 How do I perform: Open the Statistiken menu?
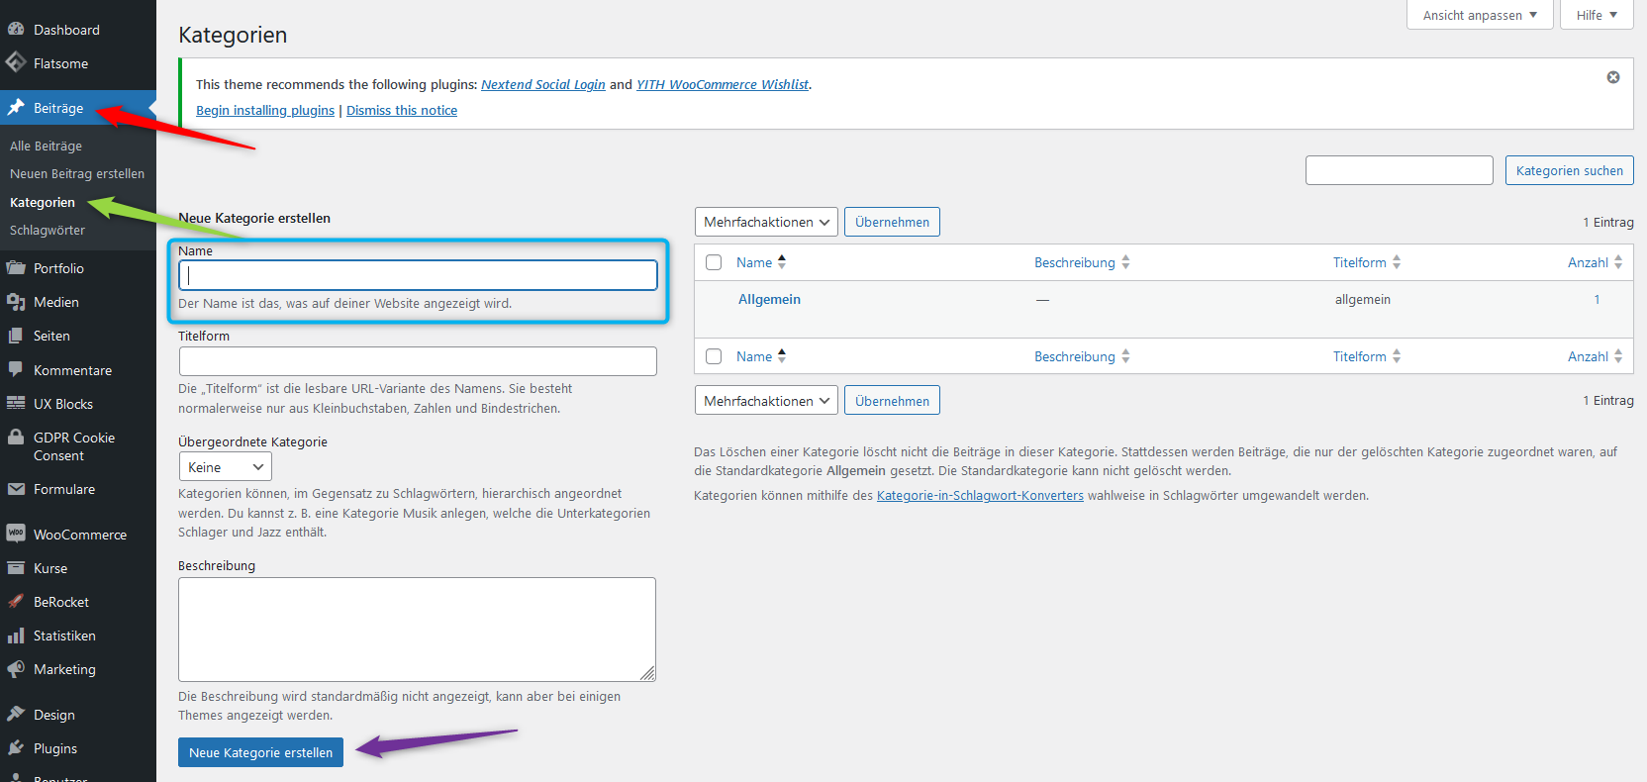[x=78, y=635]
